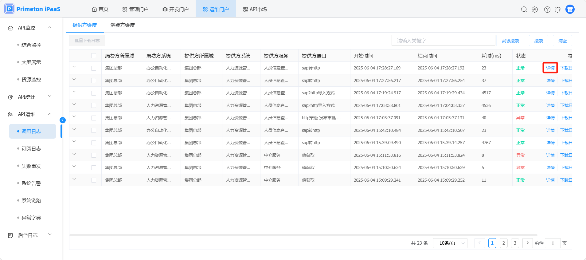Check the first row's checkbox
The height and width of the screenshot is (260, 586).
(x=94, y=68)
